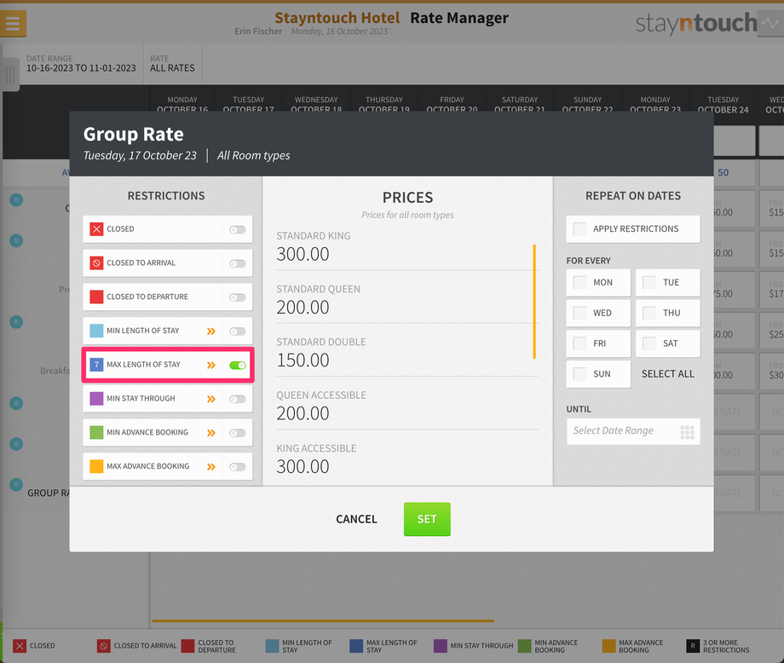Click the Closed legend icon at bottom
Screen dimensions: 784x663
coord(20,646)
